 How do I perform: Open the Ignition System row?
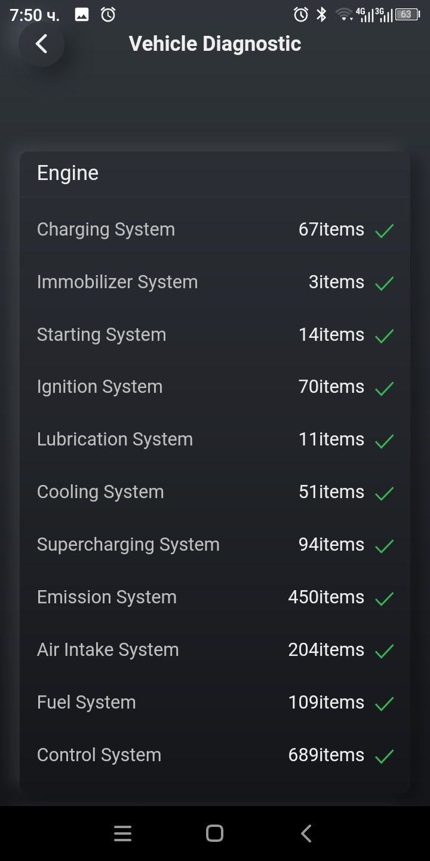click(x=215, y=387)
